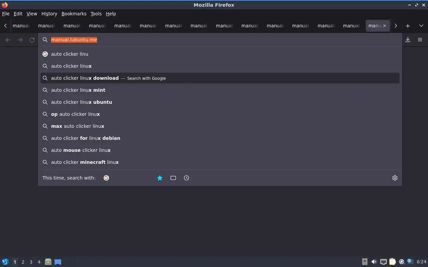Open the View menu
428x267 pixels.
32,14
